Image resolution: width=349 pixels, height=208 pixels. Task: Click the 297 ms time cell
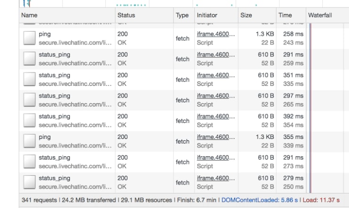[293, 96]
